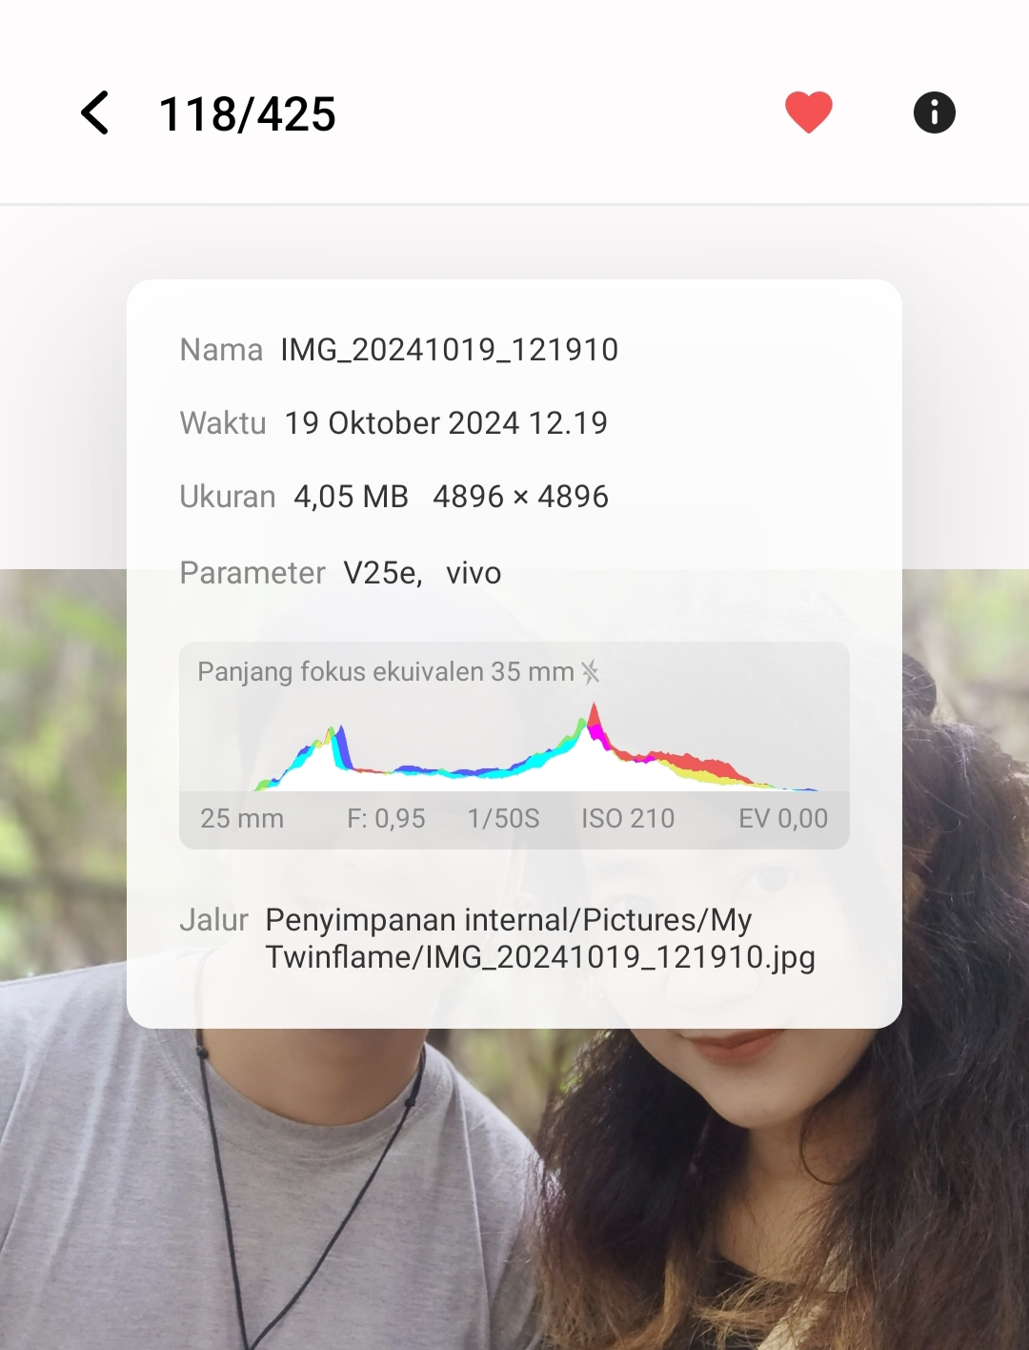Tap the vivo manufacturer label
Image resolution: width=1029 pixels, height=1350 pixels.
[474, 573]
